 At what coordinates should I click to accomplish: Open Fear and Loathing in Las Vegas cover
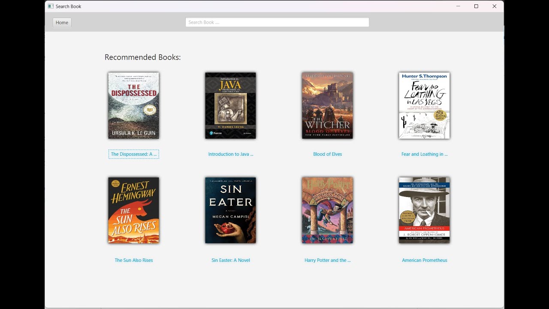click(x=424, y=106)
